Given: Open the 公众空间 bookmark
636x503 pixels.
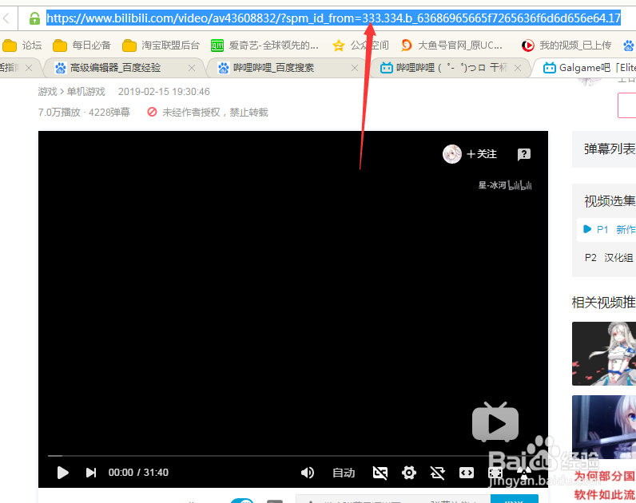Looking at the screenshot, I should tap(360, 46).
